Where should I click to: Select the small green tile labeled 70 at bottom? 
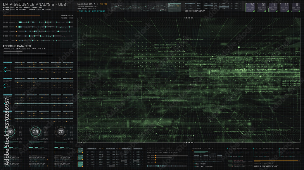point(80,164)
